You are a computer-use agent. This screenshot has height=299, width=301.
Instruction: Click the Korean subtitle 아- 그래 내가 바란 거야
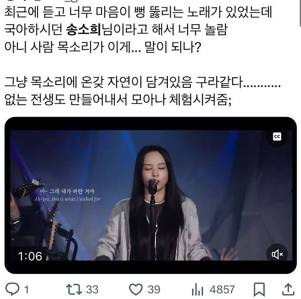(67, 191)
